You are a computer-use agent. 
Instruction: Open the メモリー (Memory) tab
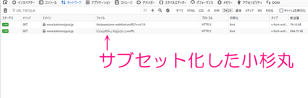point(225,3)
